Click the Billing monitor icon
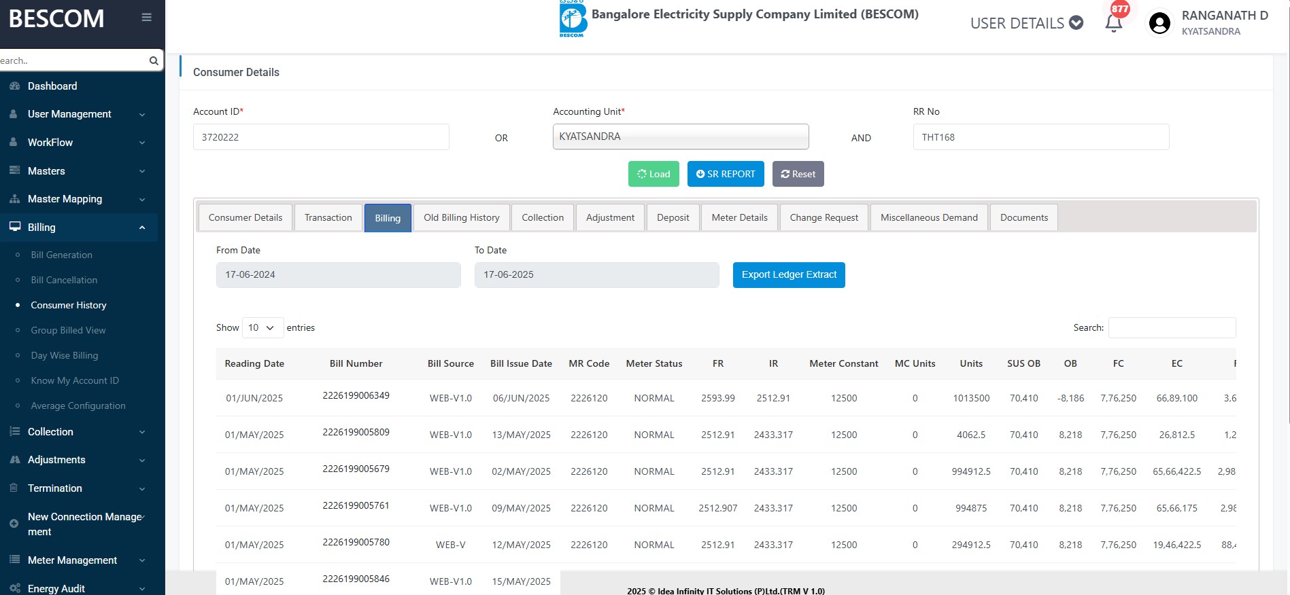The width and height of the screenshot is (1290, 595). pyautogui.click(x=14, y=227)
